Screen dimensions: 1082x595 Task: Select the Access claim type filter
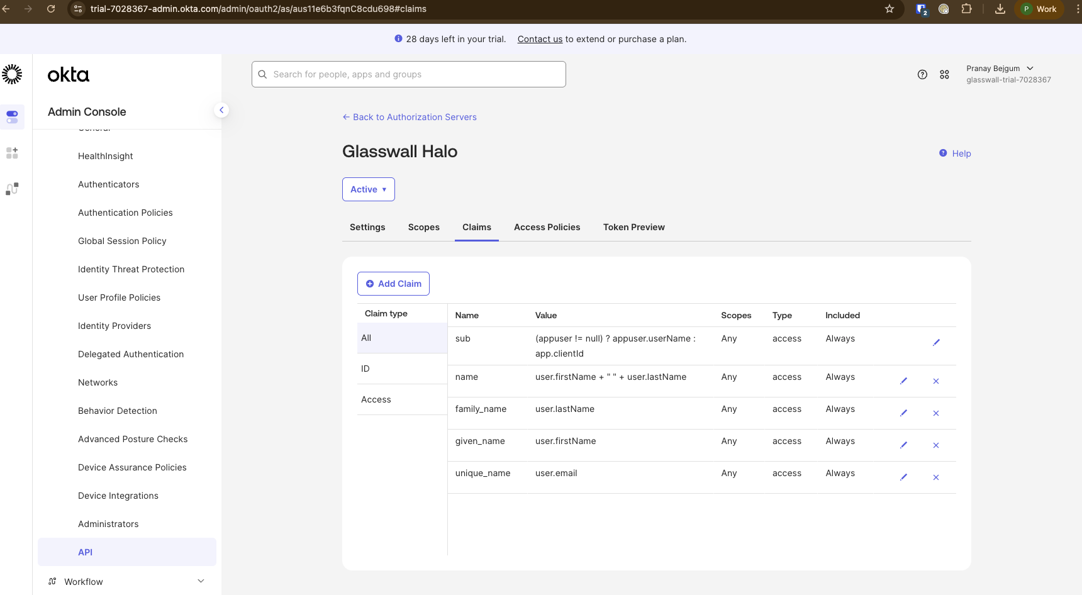(x=376, y=399)
